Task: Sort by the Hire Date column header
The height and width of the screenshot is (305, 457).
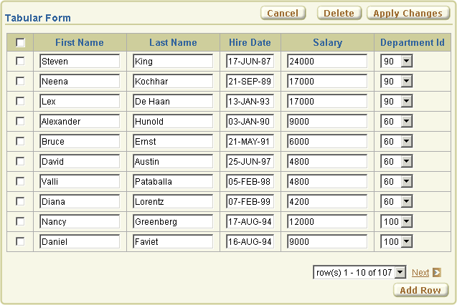Action: tap(250, 42)
